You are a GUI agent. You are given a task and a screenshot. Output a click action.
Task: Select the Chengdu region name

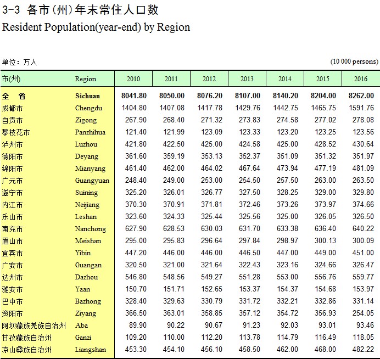(x=89, y=108)
